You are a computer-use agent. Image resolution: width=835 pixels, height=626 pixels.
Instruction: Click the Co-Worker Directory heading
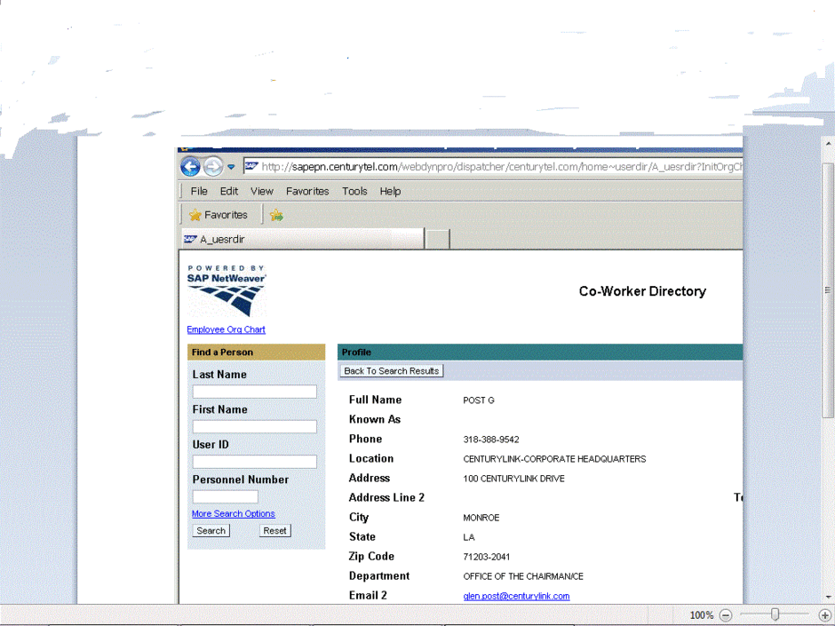[x=643, y=292]
